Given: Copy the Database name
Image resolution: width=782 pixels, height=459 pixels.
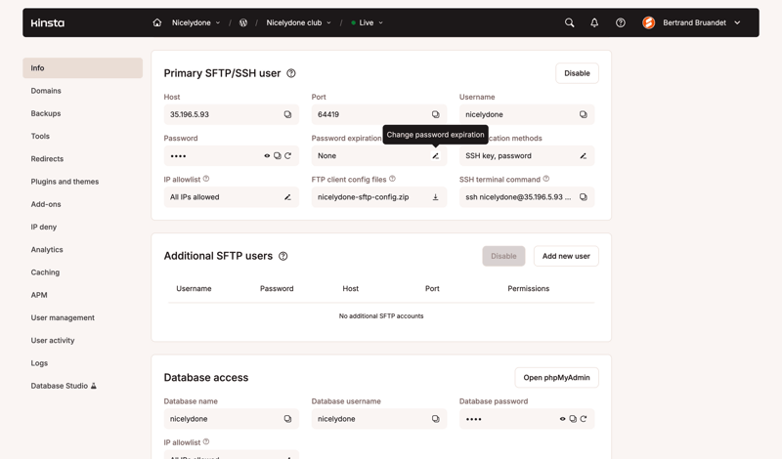Looking at the screenshot, I should coord(287,419).
